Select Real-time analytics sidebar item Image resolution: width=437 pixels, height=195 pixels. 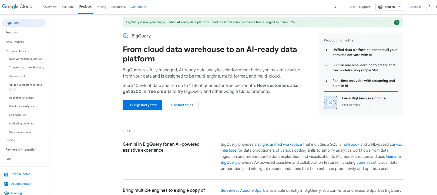click(x=22, y=98)
